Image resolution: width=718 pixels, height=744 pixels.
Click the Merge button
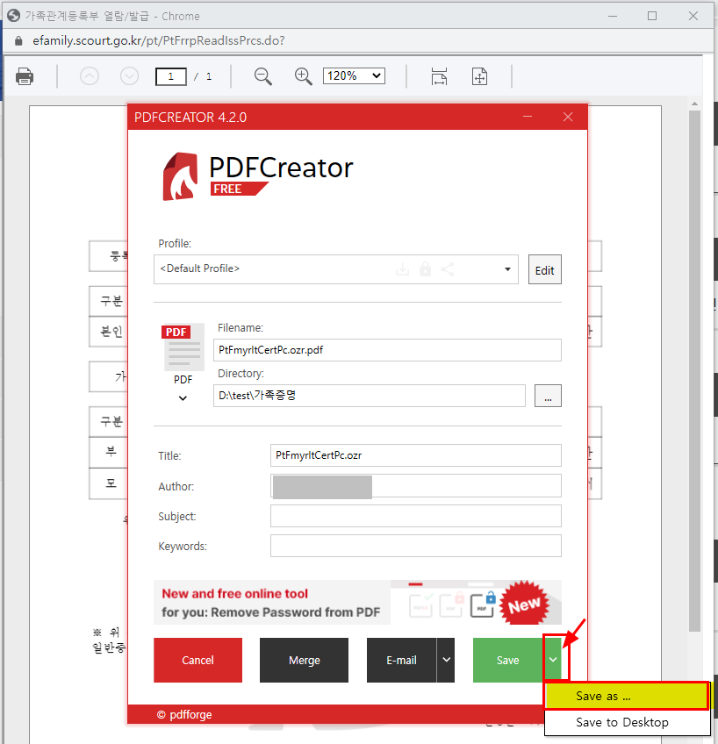[x=305, y=660]
